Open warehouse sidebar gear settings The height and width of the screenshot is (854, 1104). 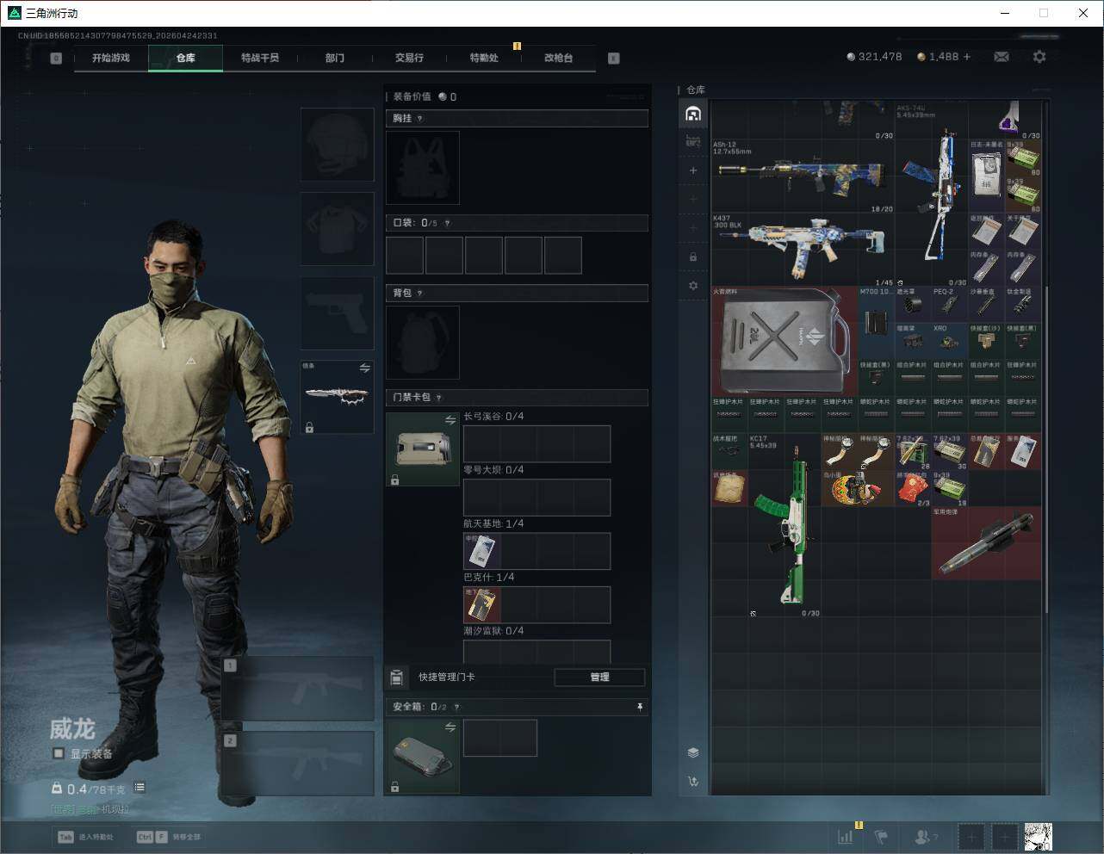693,286
